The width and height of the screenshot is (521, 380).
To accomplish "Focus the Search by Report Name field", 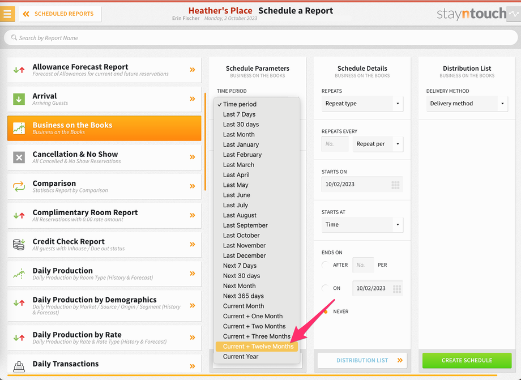I will coord(261,38).
